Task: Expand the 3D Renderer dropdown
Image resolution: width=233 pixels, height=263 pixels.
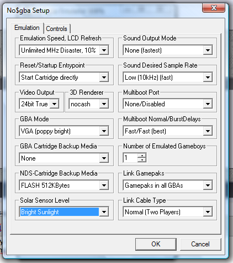Action: (89, 104)
